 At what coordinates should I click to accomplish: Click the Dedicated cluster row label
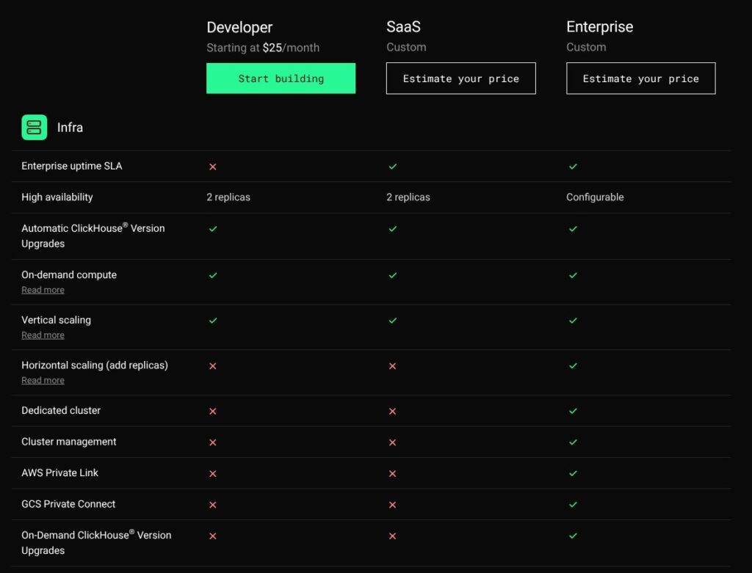point(61,410)
